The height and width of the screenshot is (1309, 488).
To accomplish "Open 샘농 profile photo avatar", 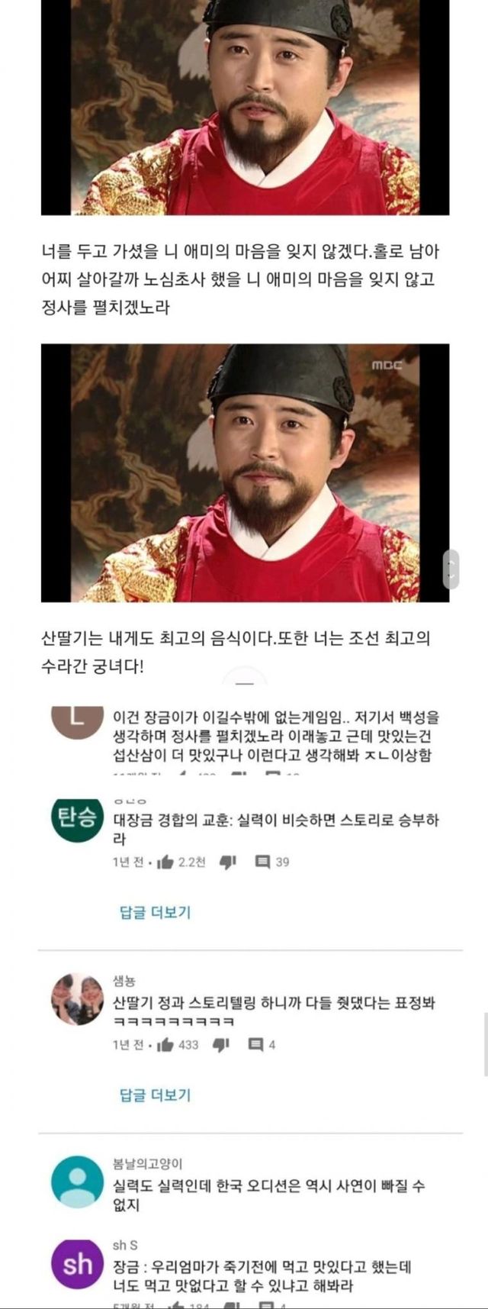I will point(76,999).
